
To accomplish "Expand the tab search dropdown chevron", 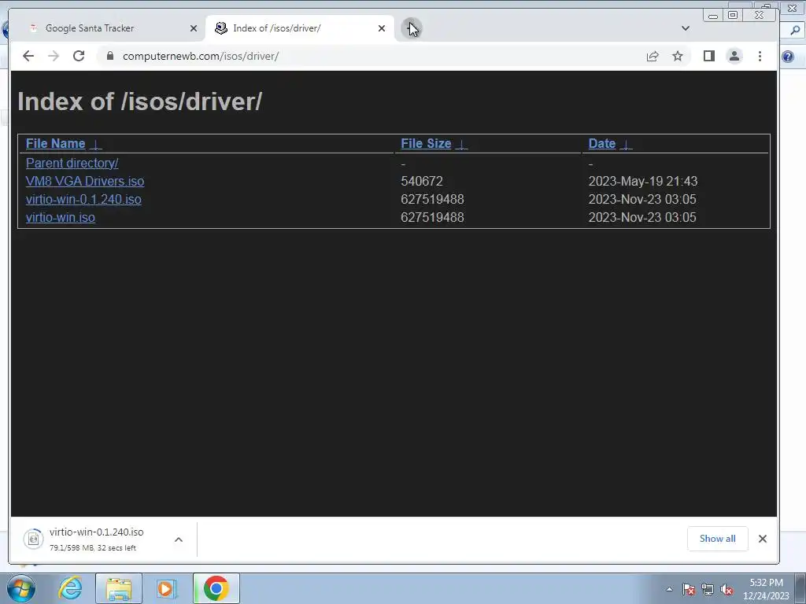I will coord(686,28).
